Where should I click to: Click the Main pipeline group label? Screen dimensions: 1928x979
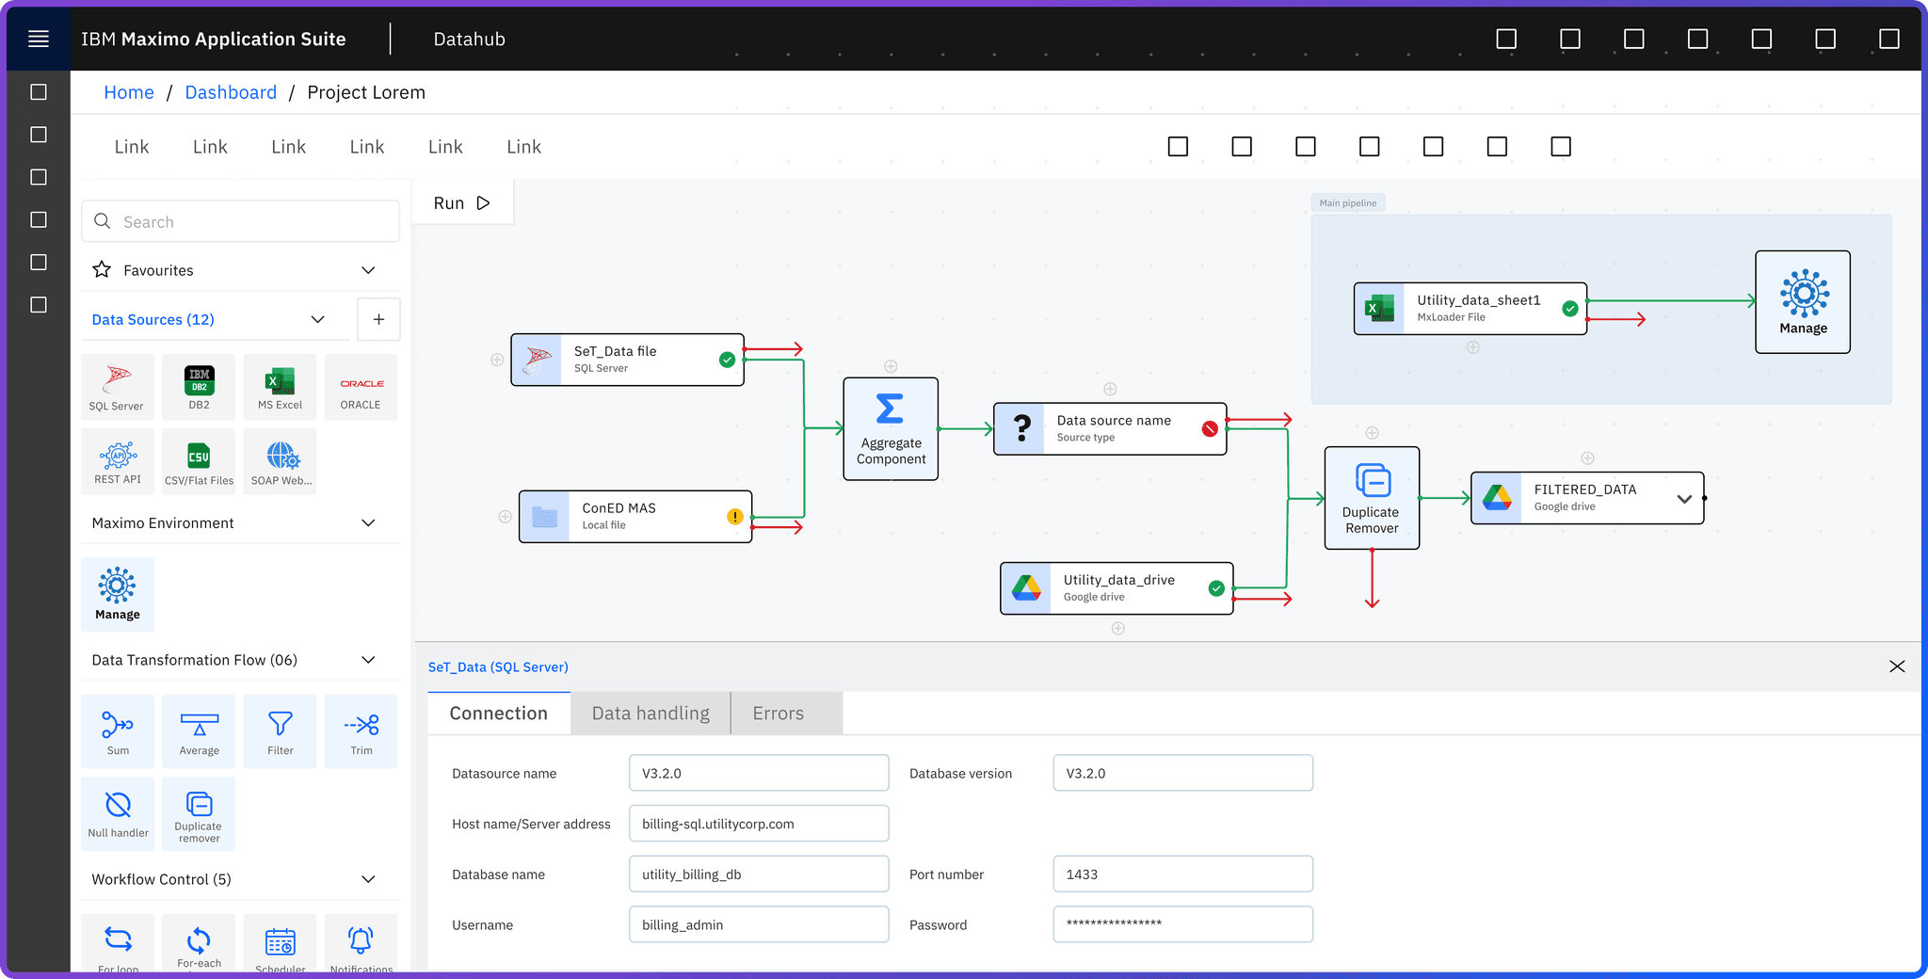pos(1347,203)
